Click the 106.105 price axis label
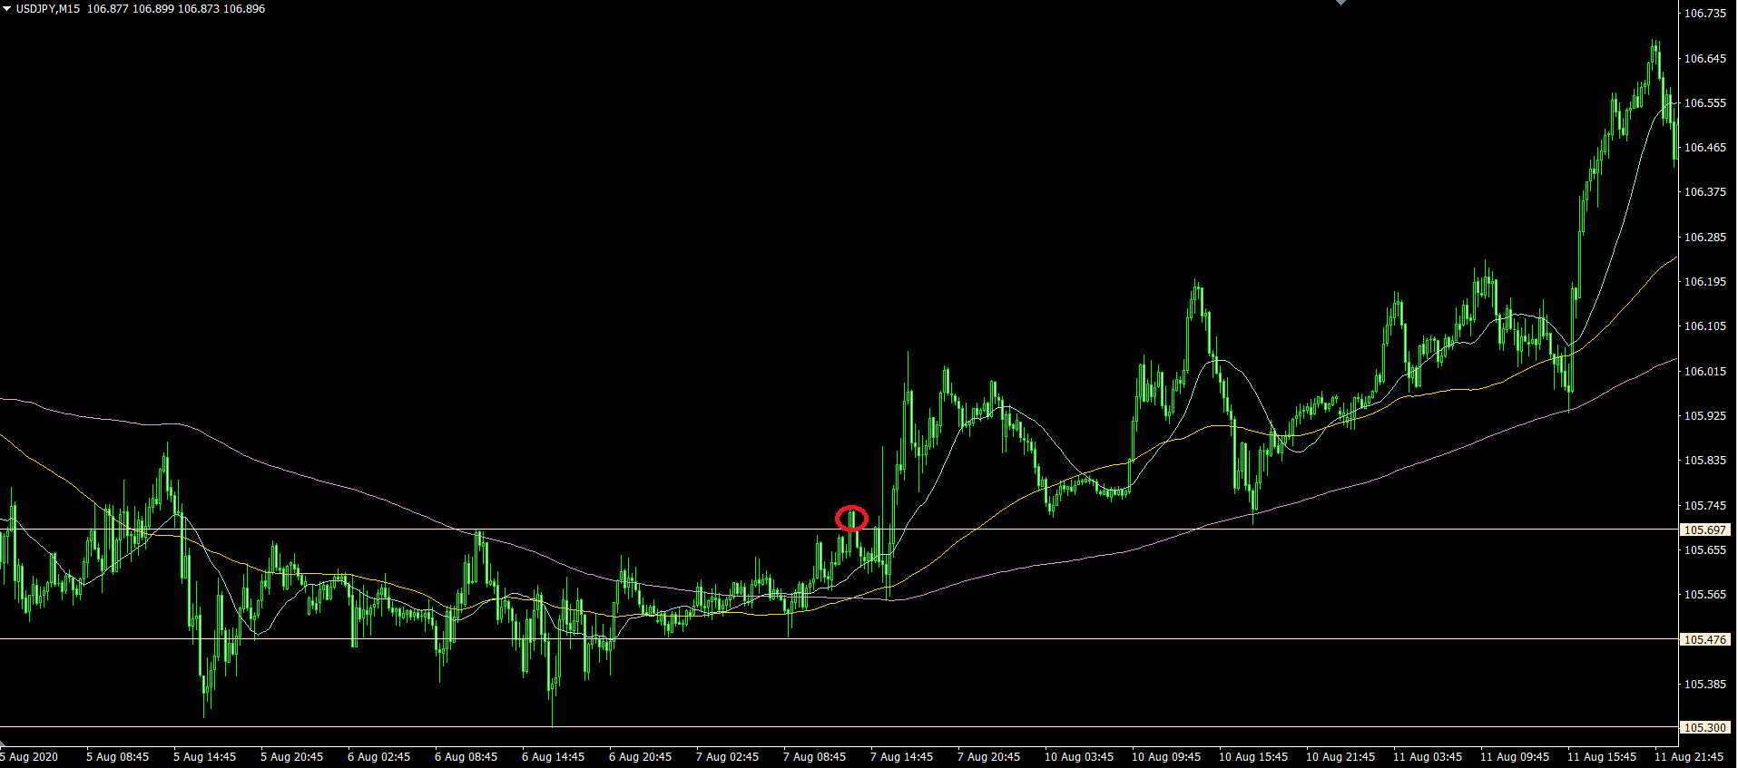This screenshot has width=1738, height=768. click(1705, 326)
